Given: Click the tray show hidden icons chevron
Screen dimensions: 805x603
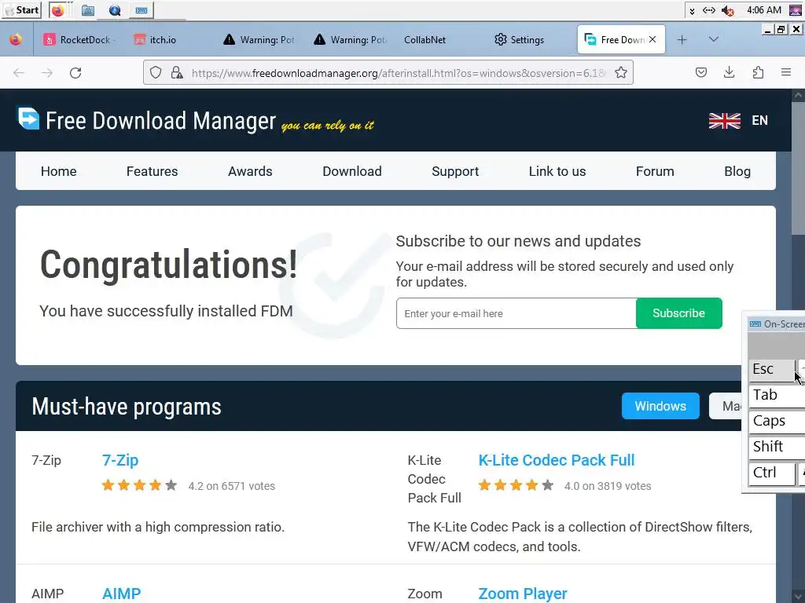Looking at the screenshot, I should pyautogui.click(x=692, y=11).
